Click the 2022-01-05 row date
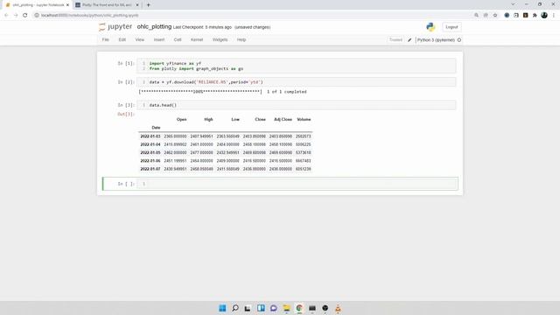Viewport: 560px width, 315px height. tap(150, 152)
